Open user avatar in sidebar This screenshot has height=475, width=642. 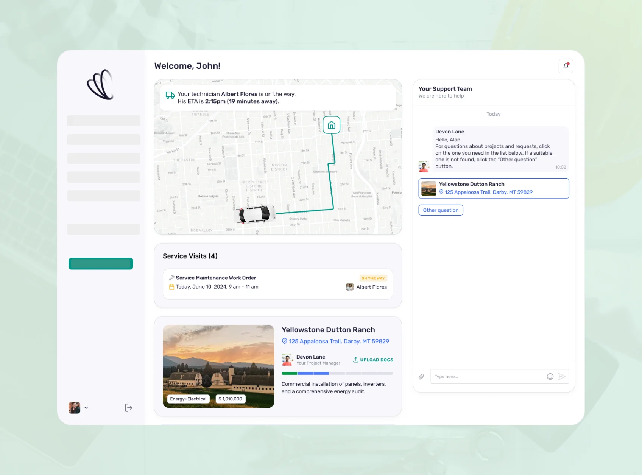click(75, 408)
